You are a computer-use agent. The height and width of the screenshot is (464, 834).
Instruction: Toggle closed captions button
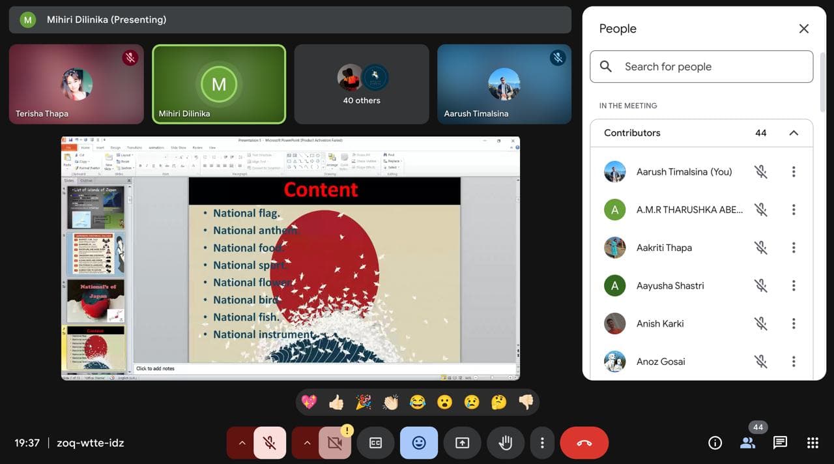click(x=376, y=443)
